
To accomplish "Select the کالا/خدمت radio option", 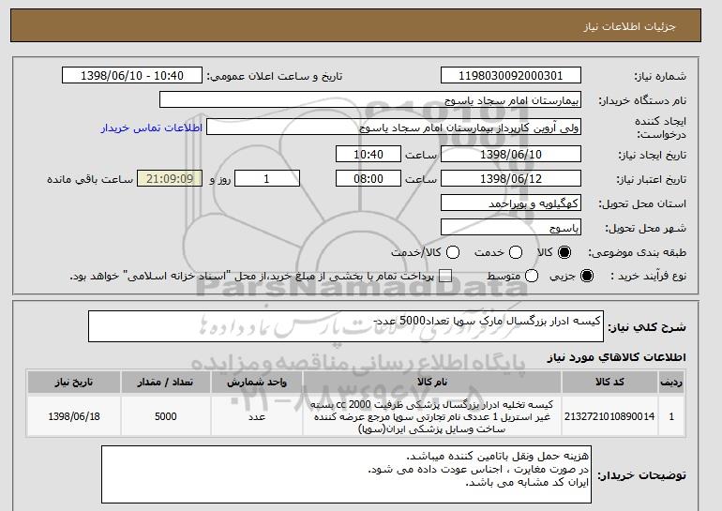I will tap(453, 252).
